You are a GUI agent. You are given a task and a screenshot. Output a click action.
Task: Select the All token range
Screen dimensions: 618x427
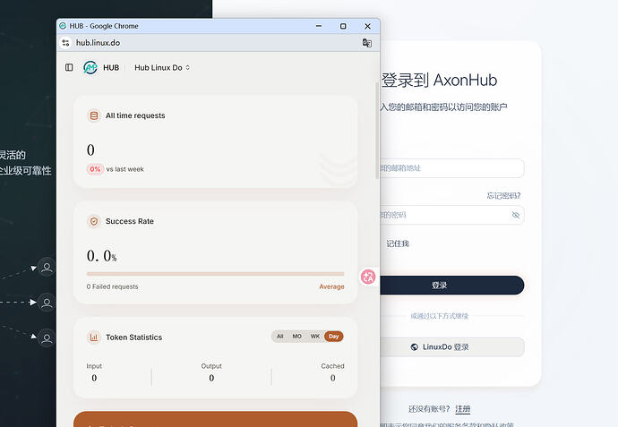[x=279, y=337]
